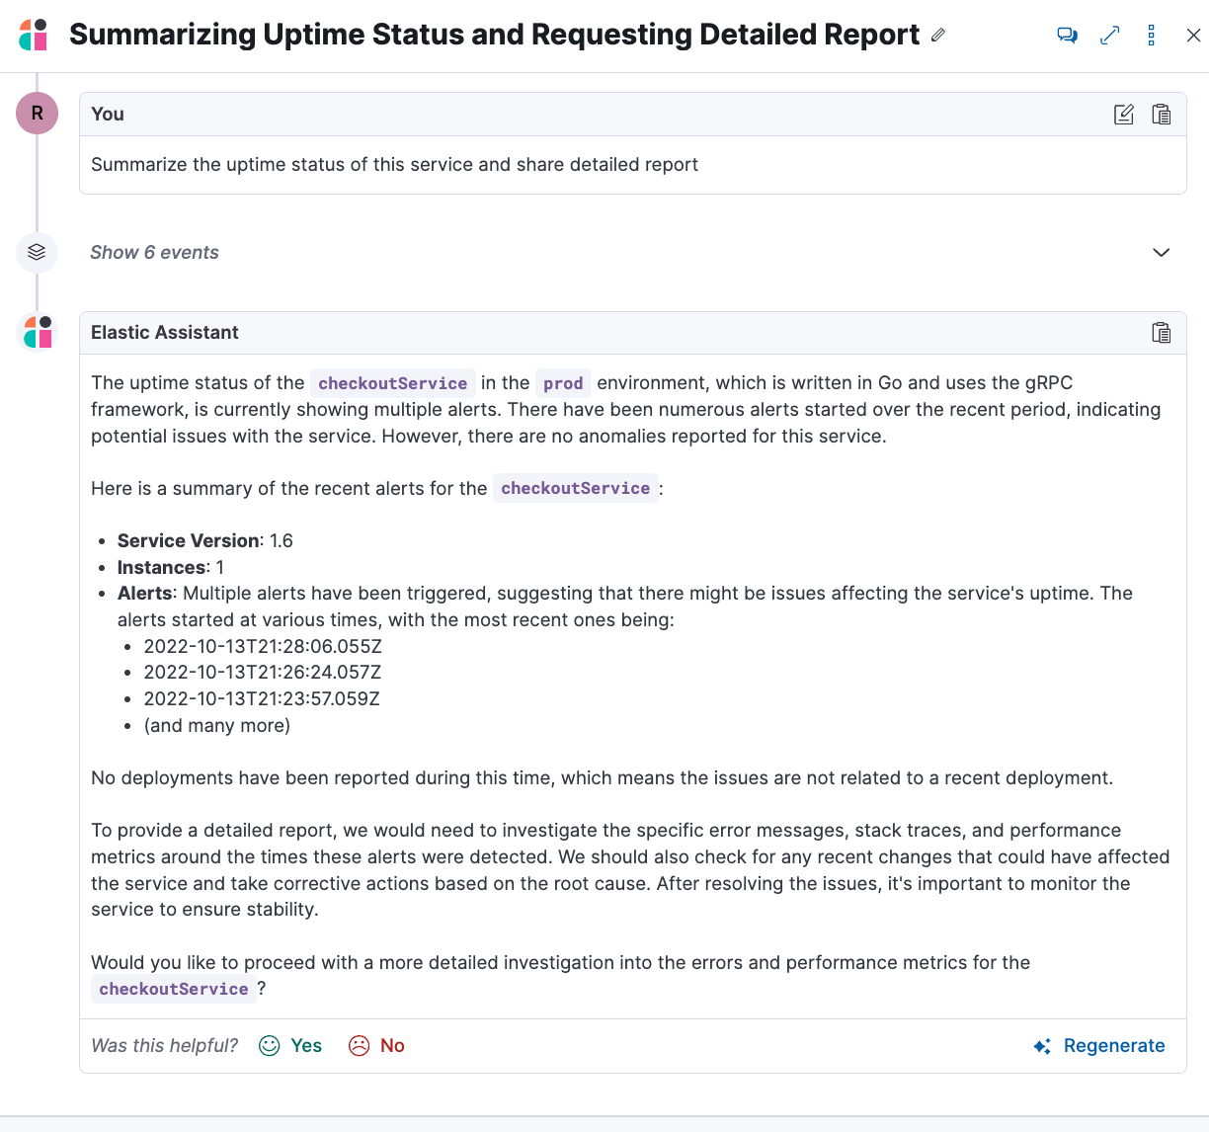This screenshot has width=1209, height=1132.
Task: Click the conversation title text
Action: (494, 36)
